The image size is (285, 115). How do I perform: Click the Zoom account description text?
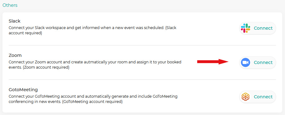click(x=95, y=65)
